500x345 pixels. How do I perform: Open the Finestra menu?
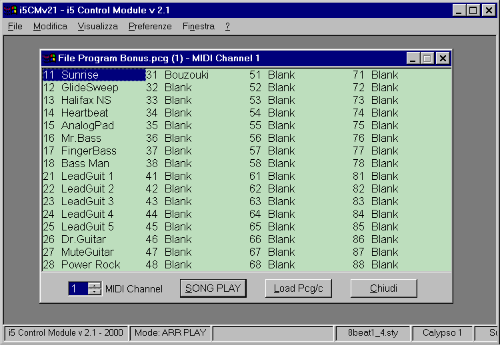(x=198, y=27)
